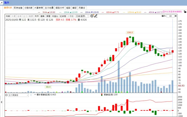Switch to the 追蹤 tab
The width and height of the screenshot is (187, 117).
tap(68, 8)
